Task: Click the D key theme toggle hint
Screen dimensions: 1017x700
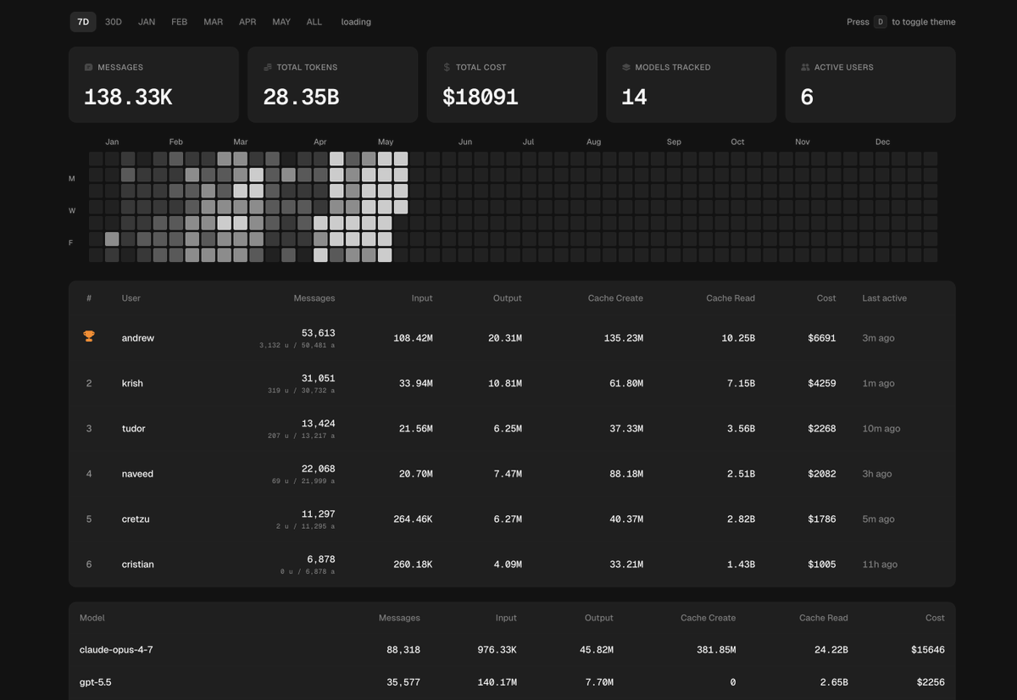Action: tap(881, 22)
